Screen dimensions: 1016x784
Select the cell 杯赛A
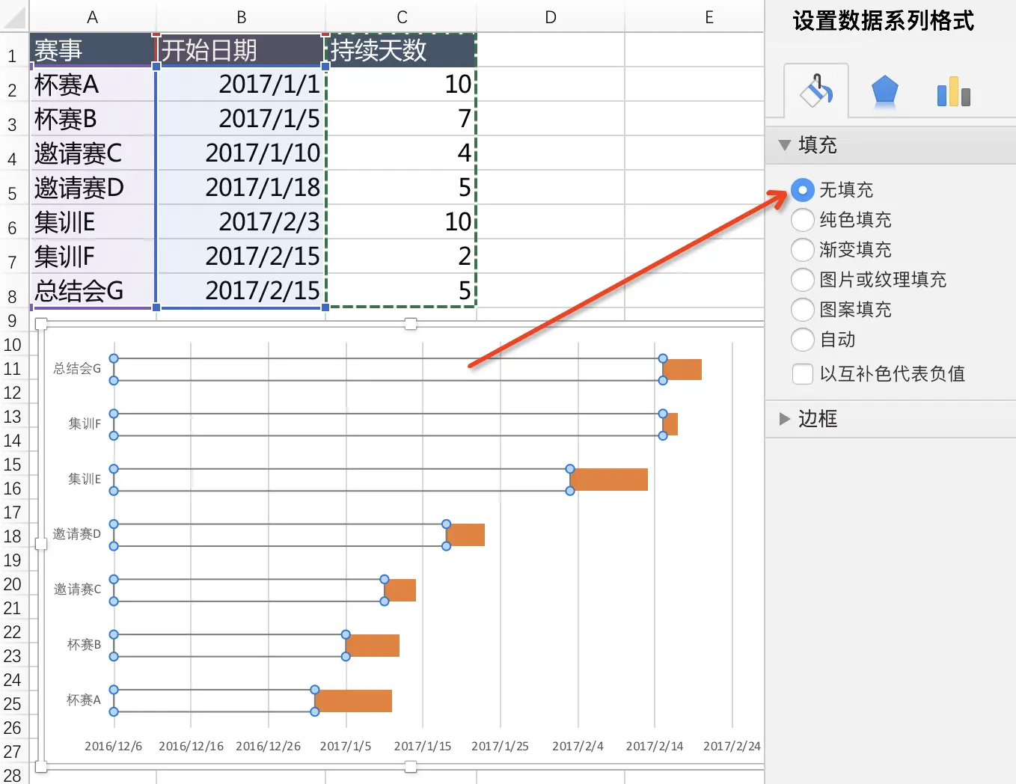(93, 85)
